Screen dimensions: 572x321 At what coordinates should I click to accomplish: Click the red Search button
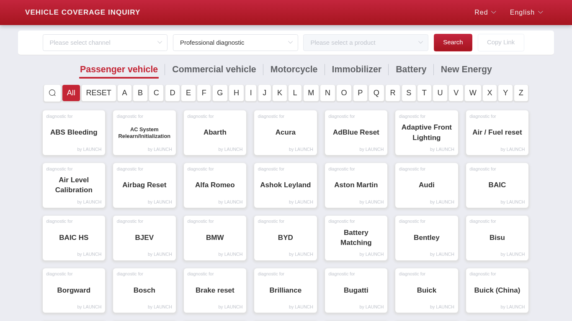pos(453,43)
